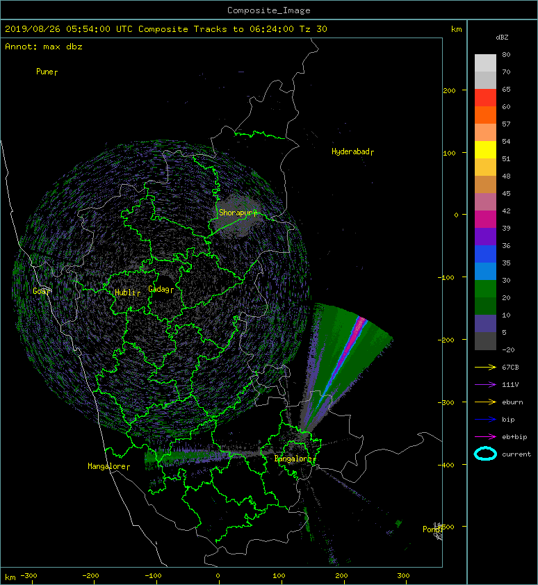Click the gray echo patch around Shorapur
The width and height of the screenshot is (538, 585).
coord(239,216)
